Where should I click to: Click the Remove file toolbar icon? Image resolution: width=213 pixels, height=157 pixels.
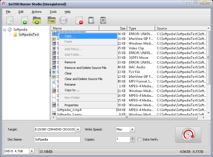point(79,20)
